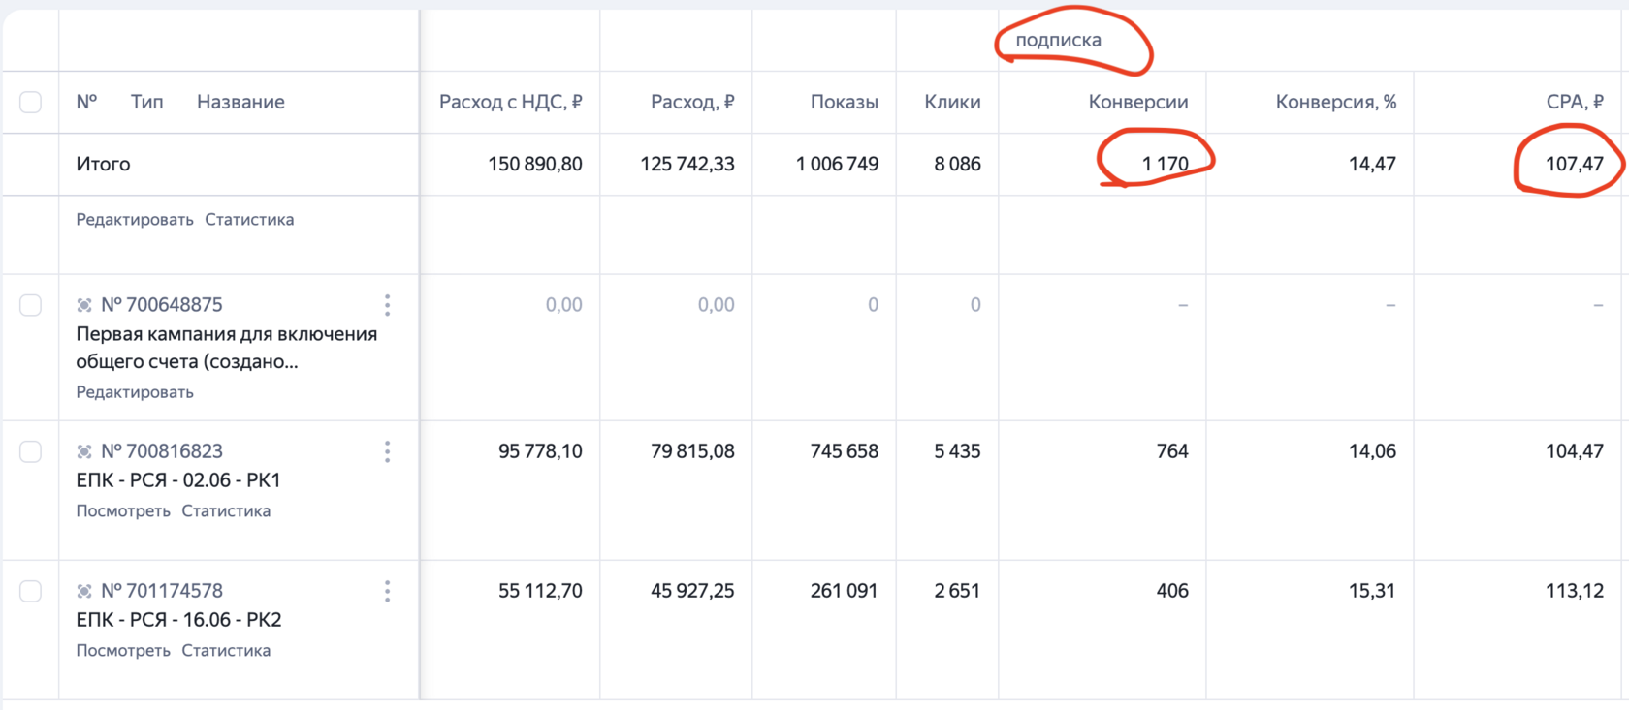Select spend value 45 927,25
The width and height of the screenshot is (1629, 710).
pyautogui.click(x=692, y=591)
